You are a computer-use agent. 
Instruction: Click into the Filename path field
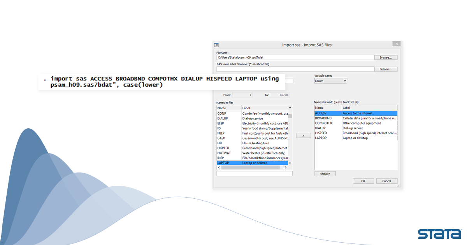[x=295, y=57]
